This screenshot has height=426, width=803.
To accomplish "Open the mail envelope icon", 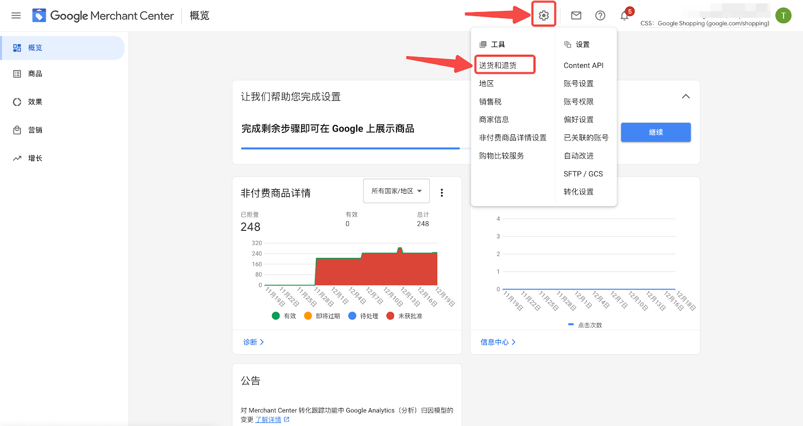I will (x=576, y=16).
